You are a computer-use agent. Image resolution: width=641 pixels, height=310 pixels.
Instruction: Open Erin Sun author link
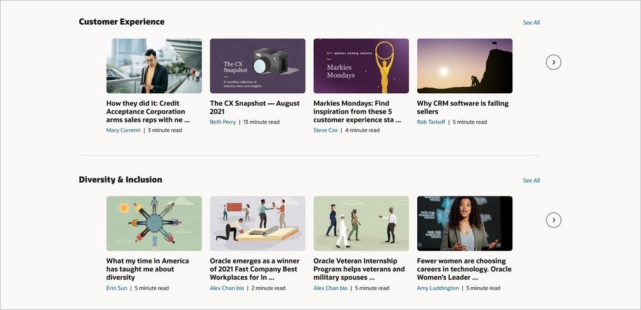pos(117,288)
